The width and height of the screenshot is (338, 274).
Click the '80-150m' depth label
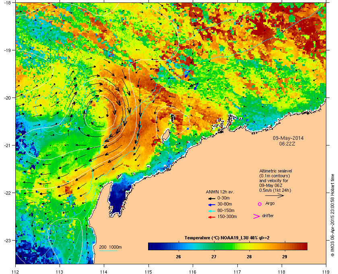click(x=226, y=210)
